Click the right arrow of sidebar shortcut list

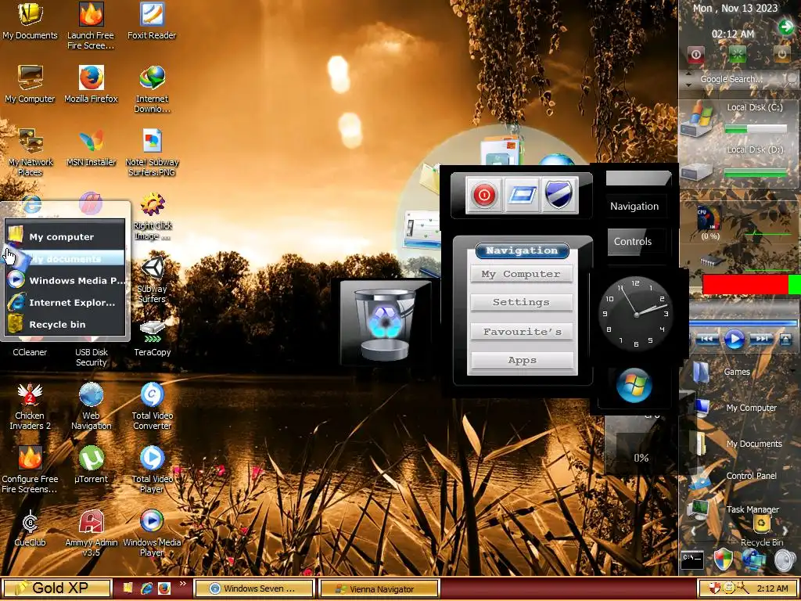click(785, 531)
